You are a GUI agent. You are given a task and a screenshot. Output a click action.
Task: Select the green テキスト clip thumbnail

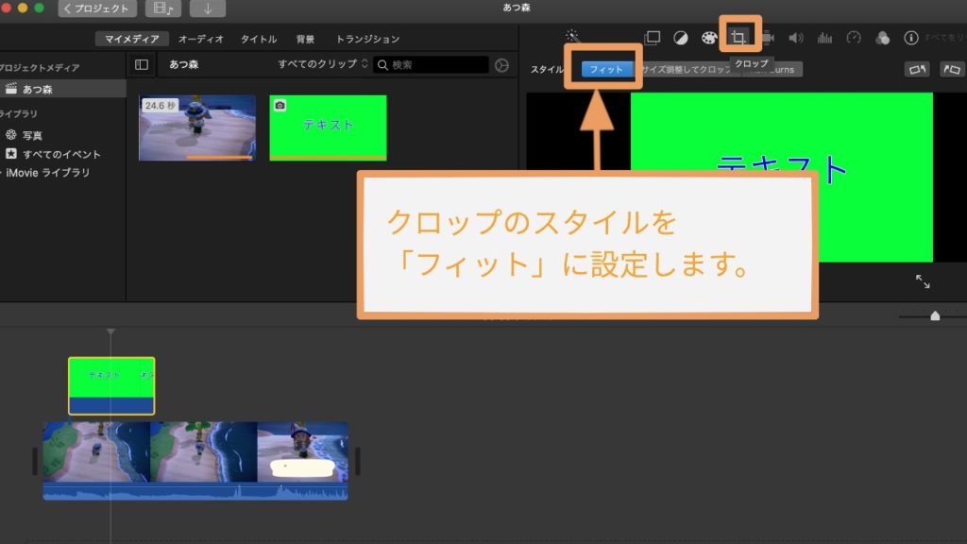(328, 128)
